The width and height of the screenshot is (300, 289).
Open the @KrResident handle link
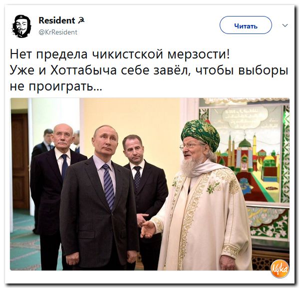[58, 32]
